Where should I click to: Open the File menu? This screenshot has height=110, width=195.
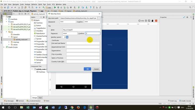[x=2, y=4]
